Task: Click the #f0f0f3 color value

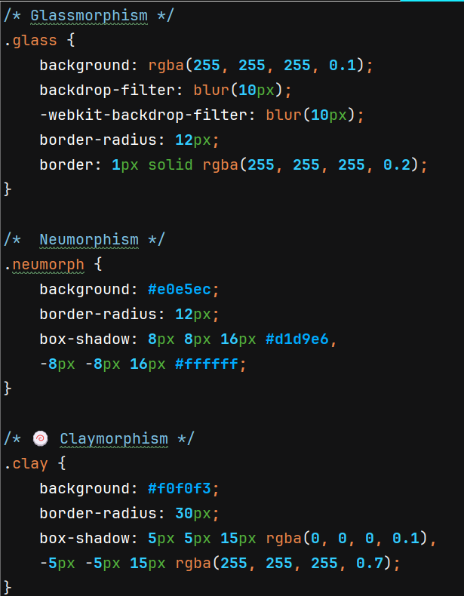Action: tap(180, 488)
